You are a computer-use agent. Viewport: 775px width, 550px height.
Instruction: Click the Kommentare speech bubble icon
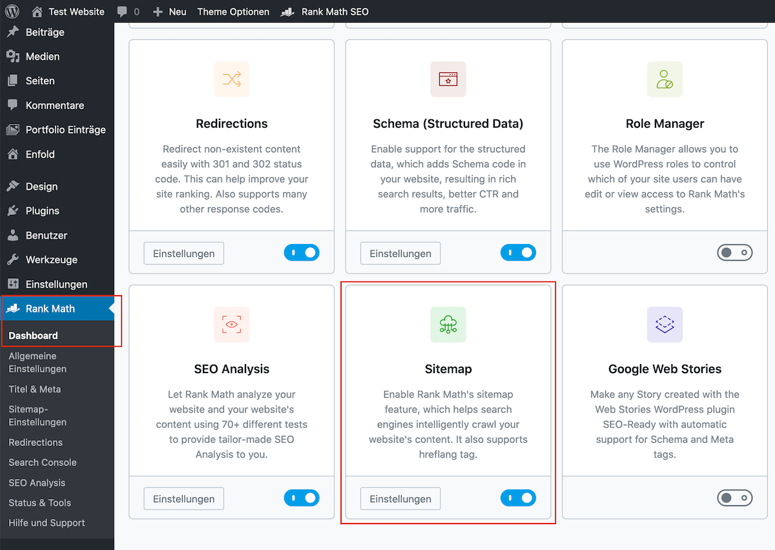coord(13,105)
